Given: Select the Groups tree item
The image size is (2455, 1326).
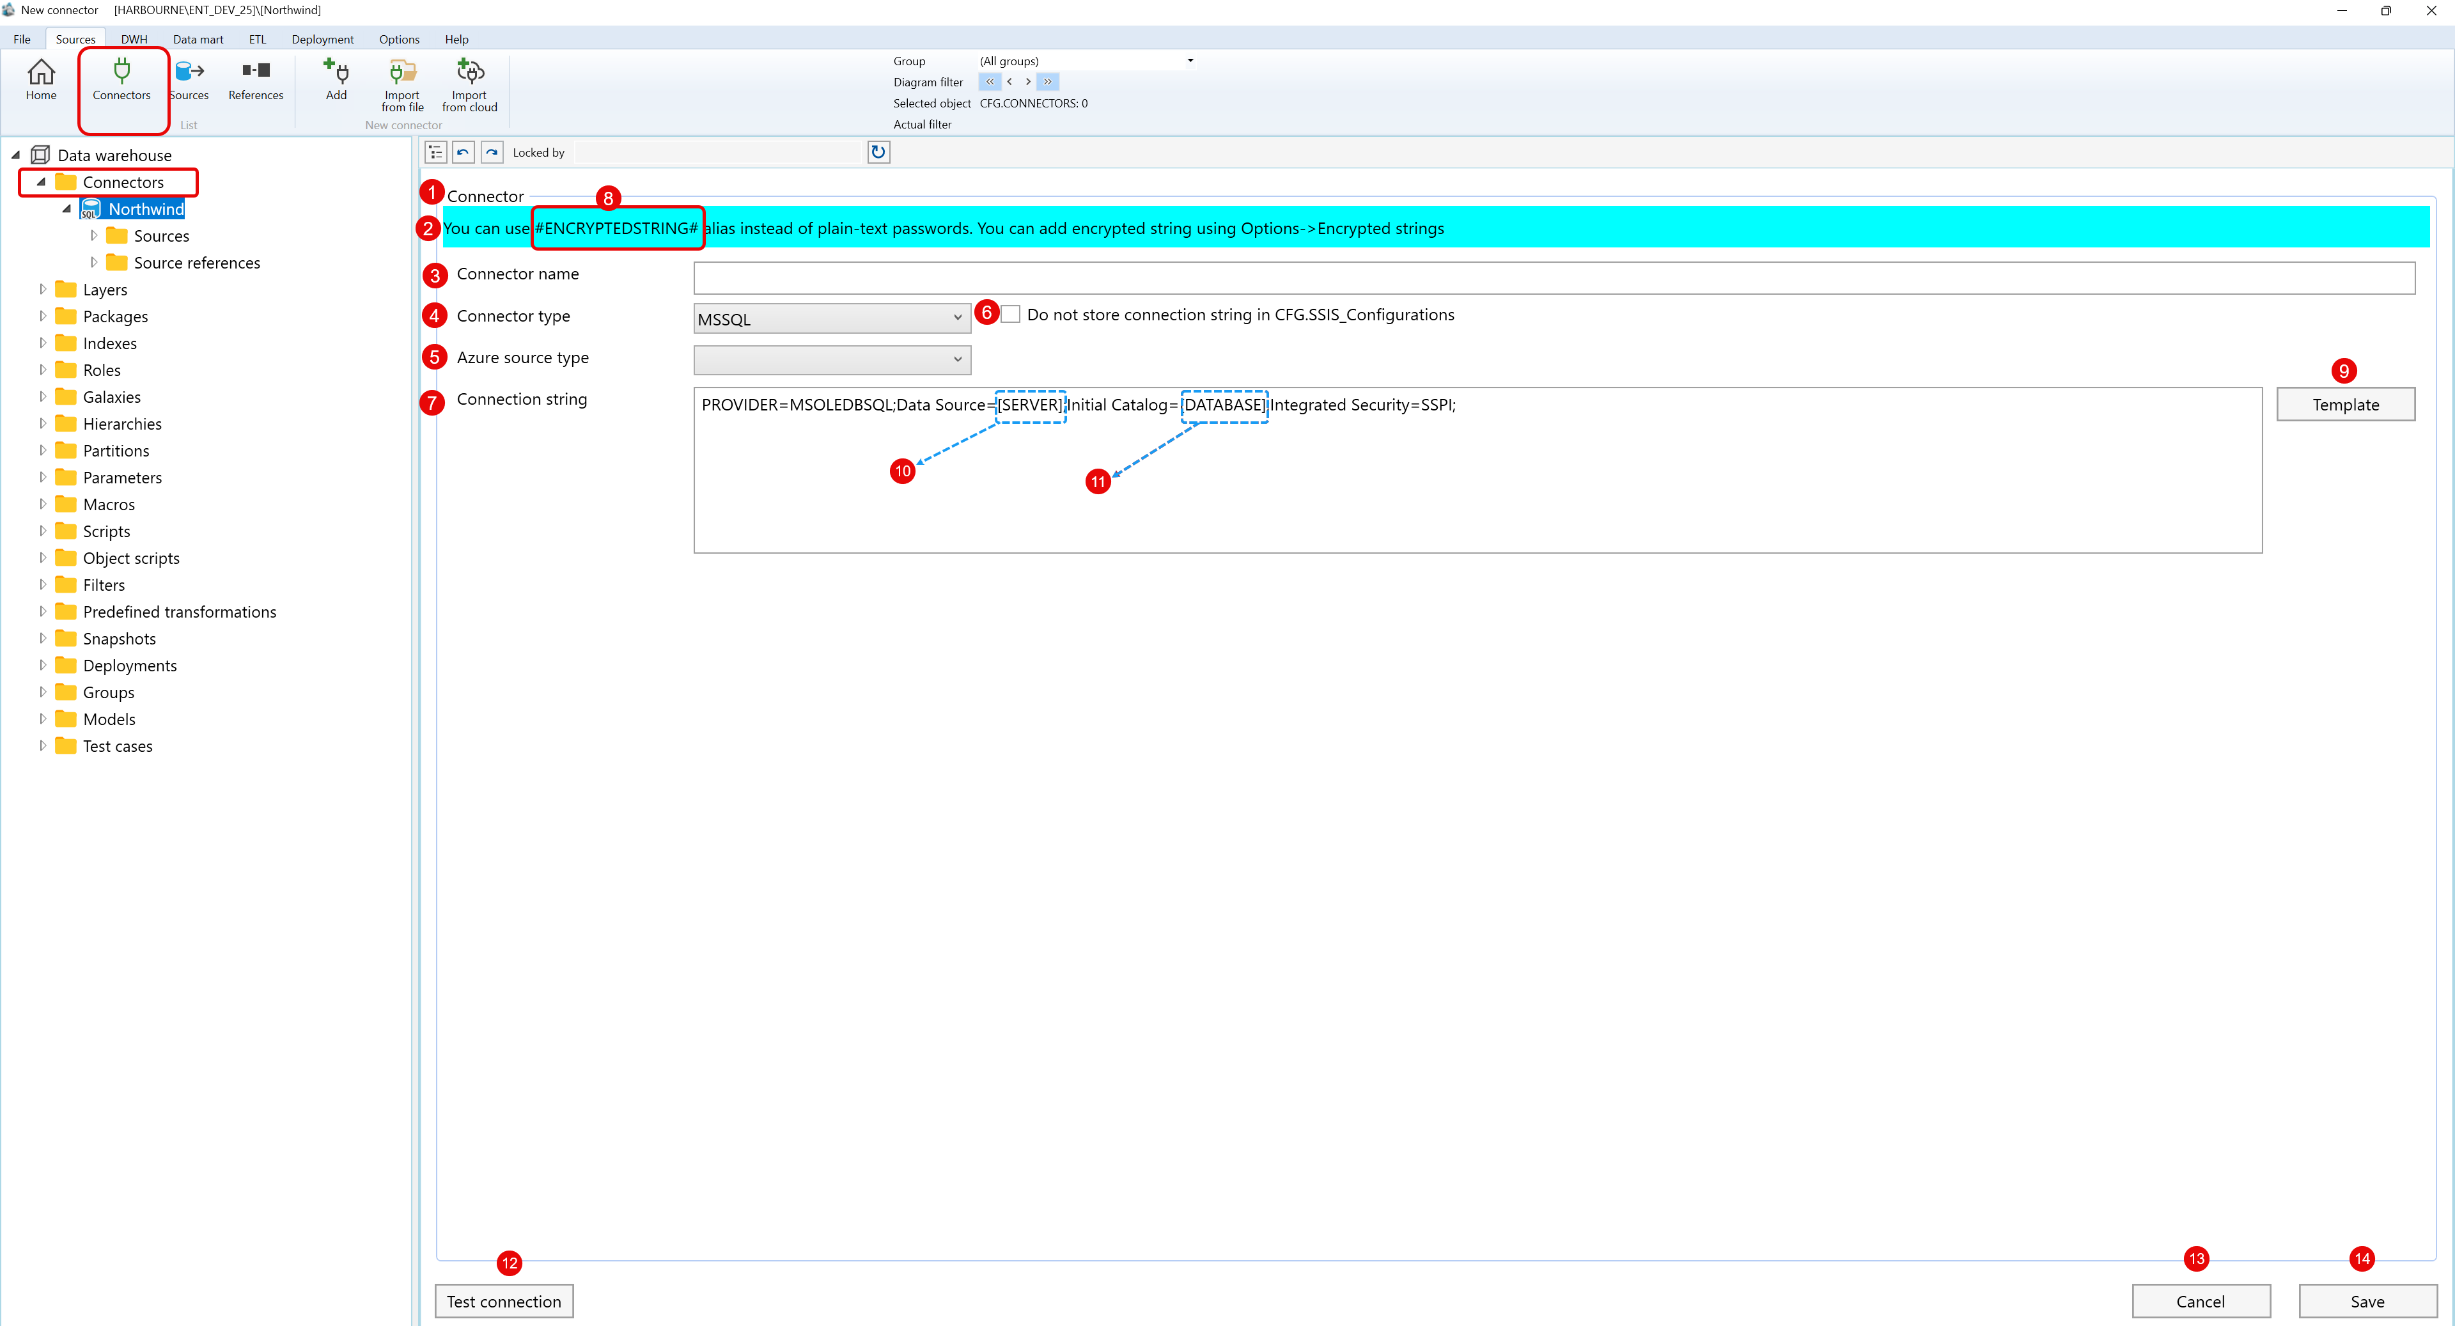Looking at the screenshot, I should tap(109, 692).
